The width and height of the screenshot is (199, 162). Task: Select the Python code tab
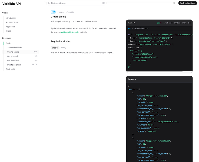(x=177, y=23)
